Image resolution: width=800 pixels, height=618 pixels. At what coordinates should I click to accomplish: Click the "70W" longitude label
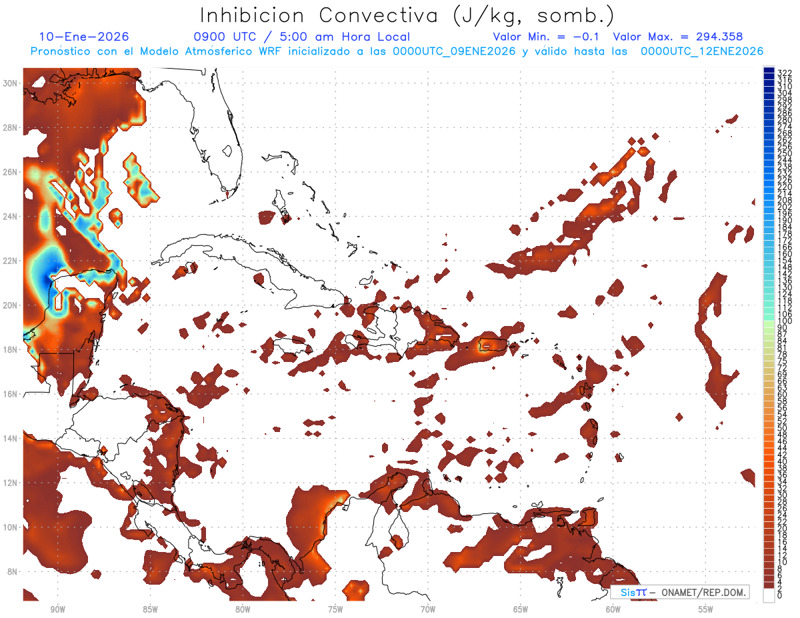(428, 609)
